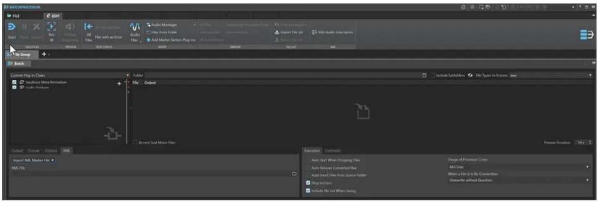Click the File column header
598x202 pixels.
[135, 83]
